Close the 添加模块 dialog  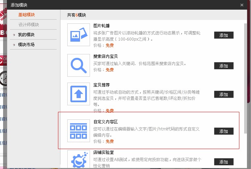click(242, 5)
